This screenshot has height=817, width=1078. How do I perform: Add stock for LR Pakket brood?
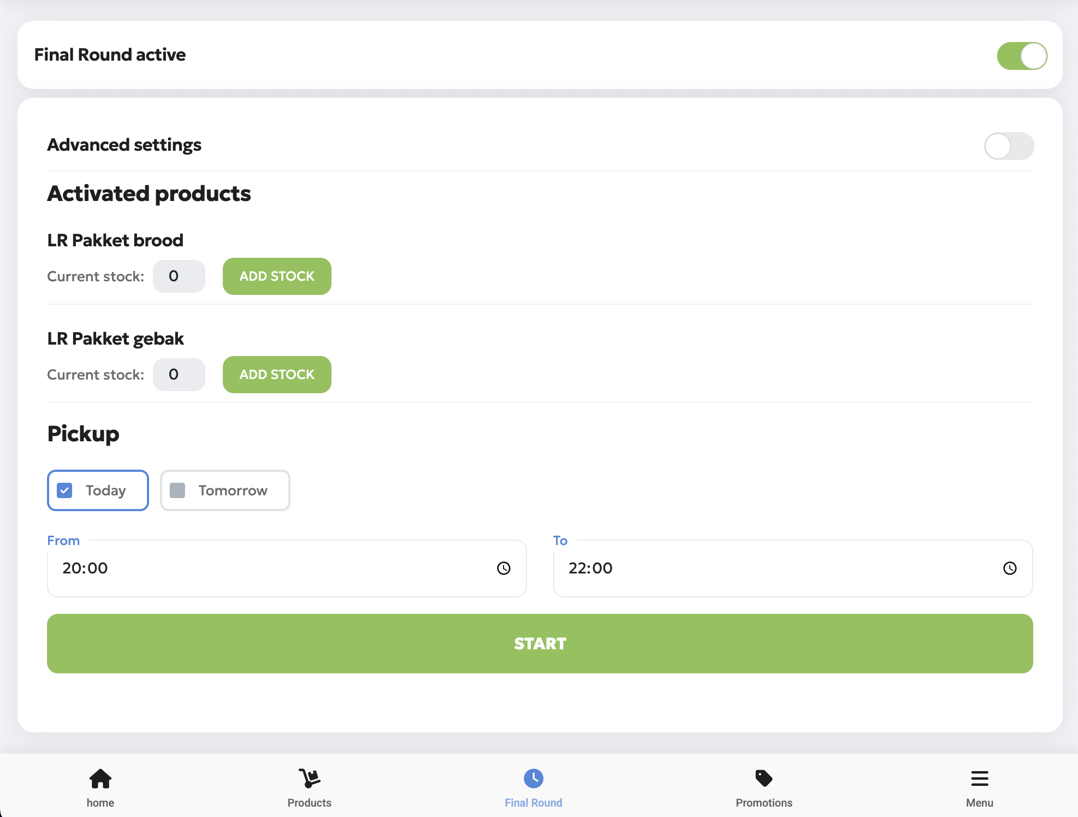coord(277,276)
